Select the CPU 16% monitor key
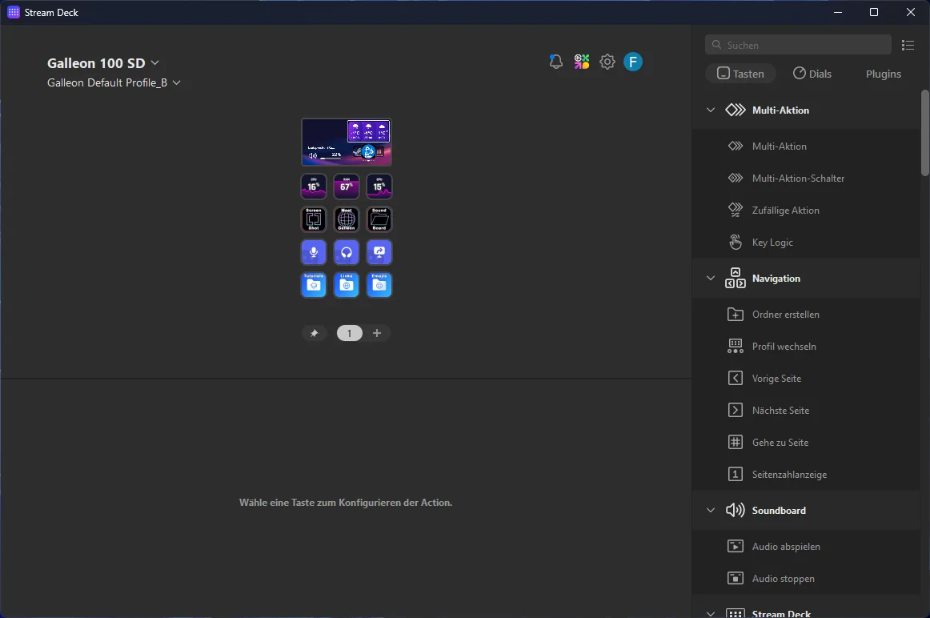 click(x=313, y=186)
